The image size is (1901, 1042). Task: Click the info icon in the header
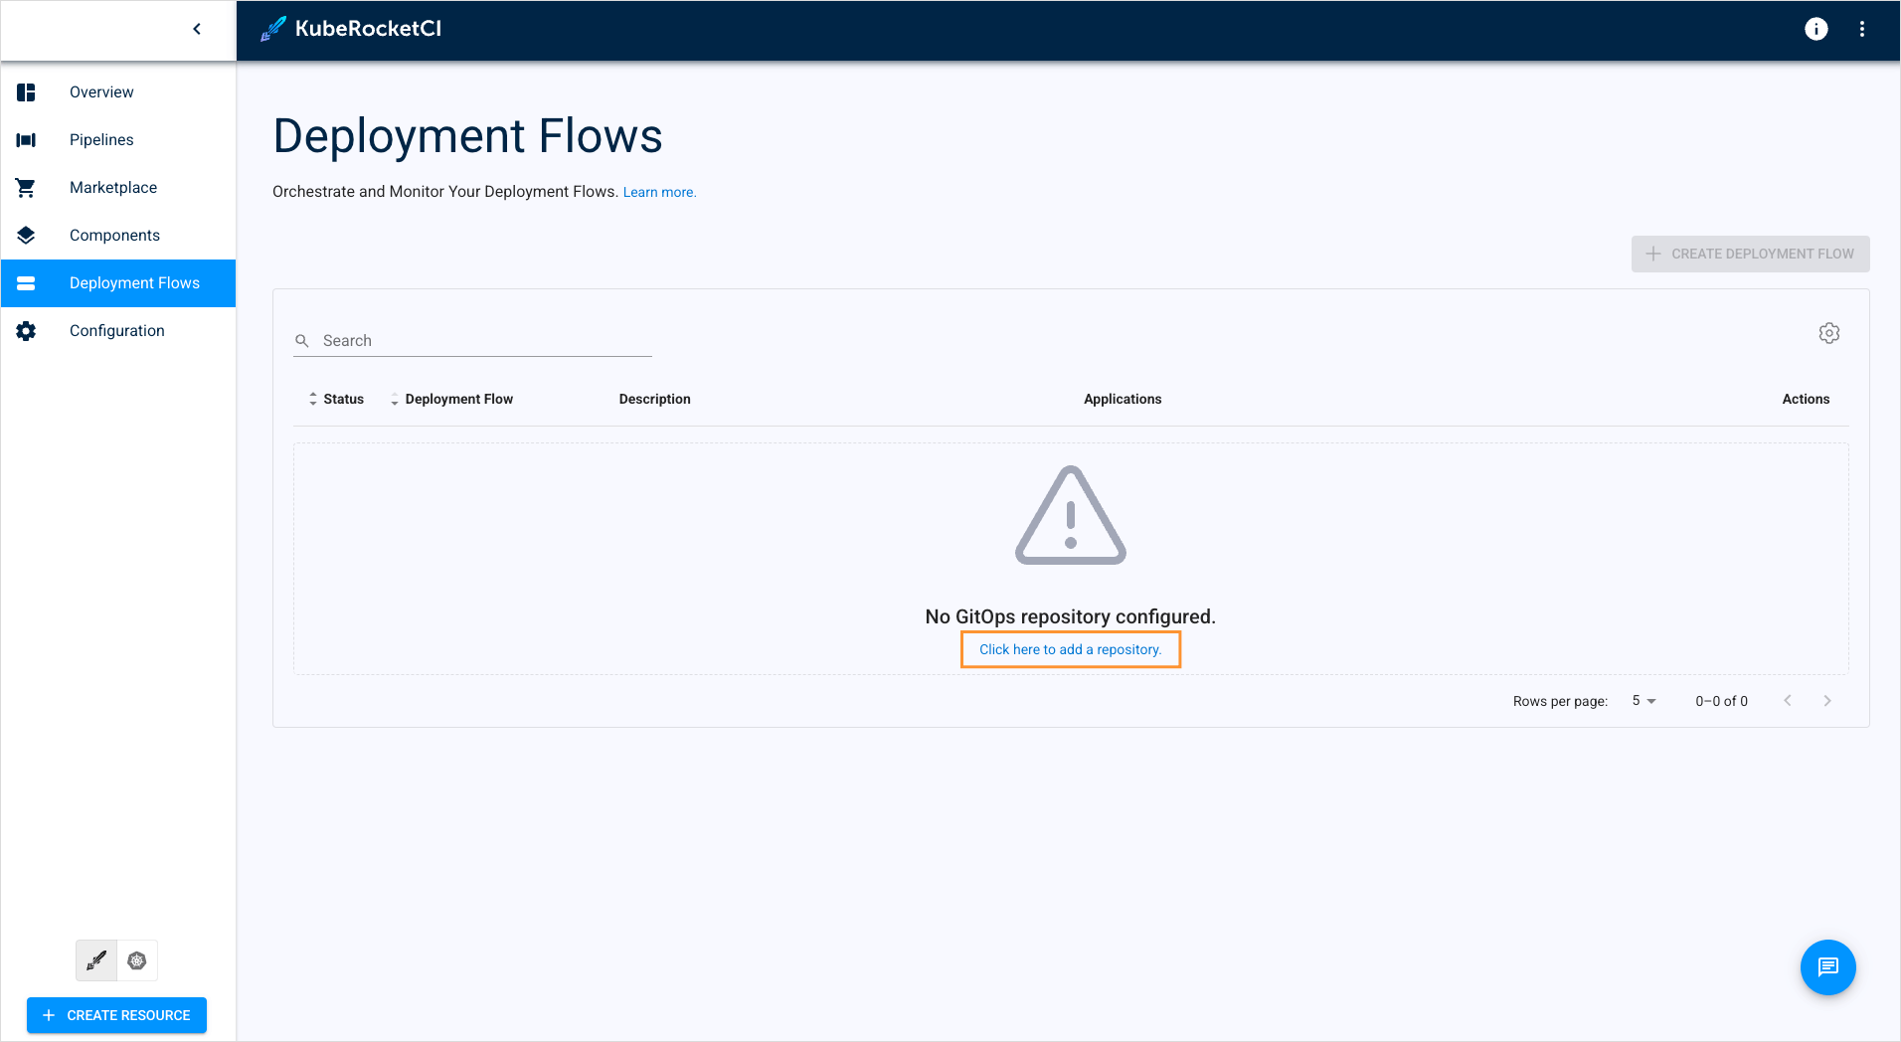tap(1815, 29)
